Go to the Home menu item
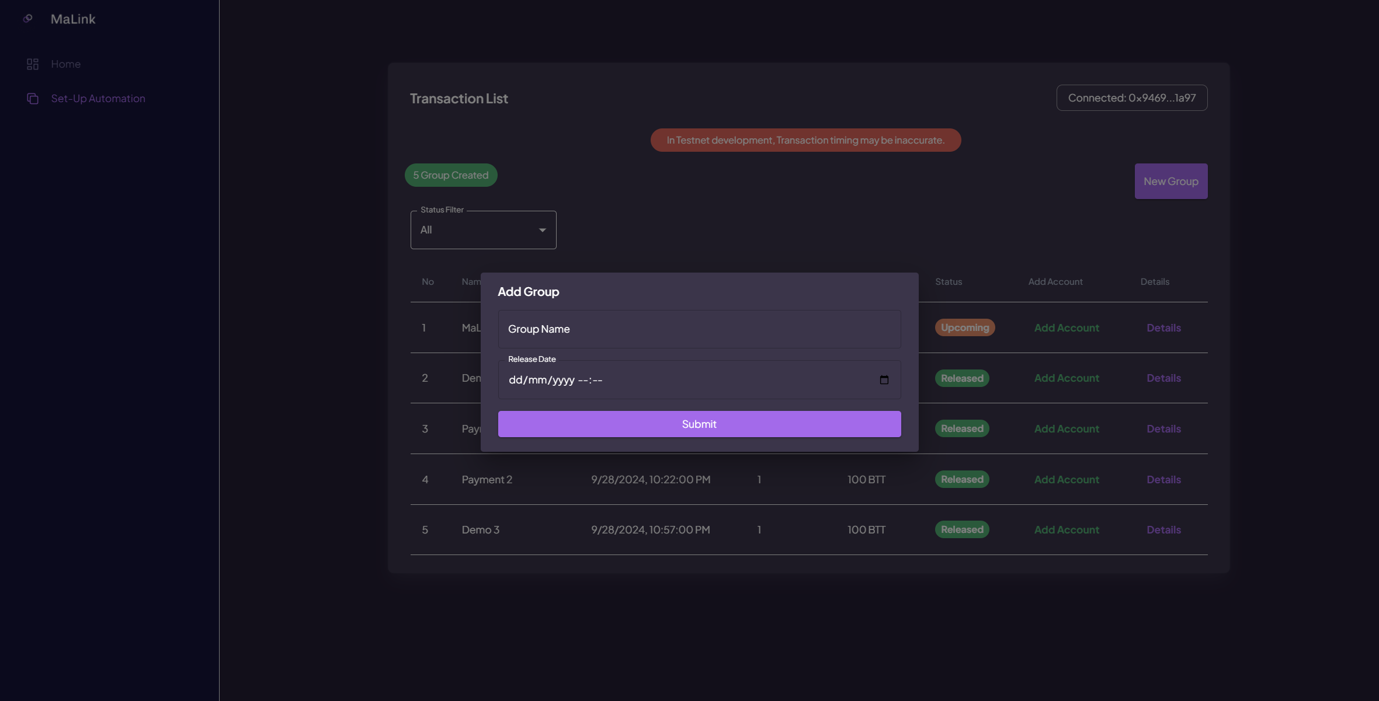Image resolution: width=1379 pixels, height=701 pixels. pyautogui.click(x=65, y=64)
